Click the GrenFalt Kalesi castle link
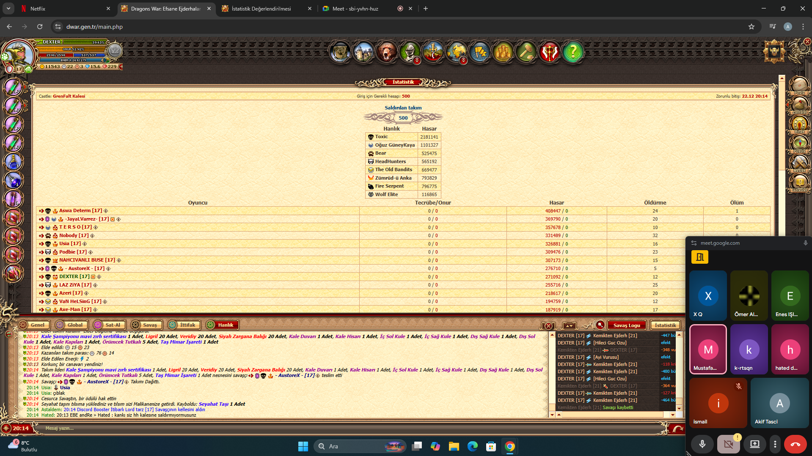Image resolution: width=812 pixels, height=456 pixels. click(69, 96)
